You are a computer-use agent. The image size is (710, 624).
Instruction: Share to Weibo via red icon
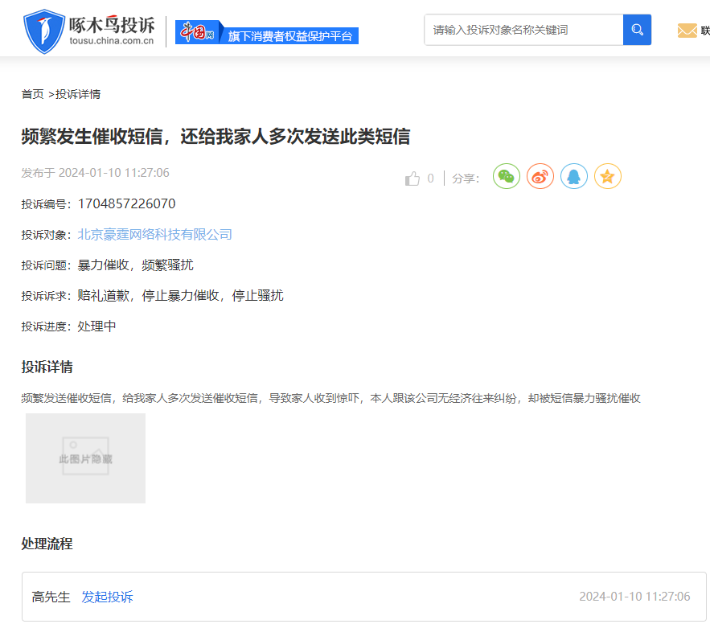(540, 176)
